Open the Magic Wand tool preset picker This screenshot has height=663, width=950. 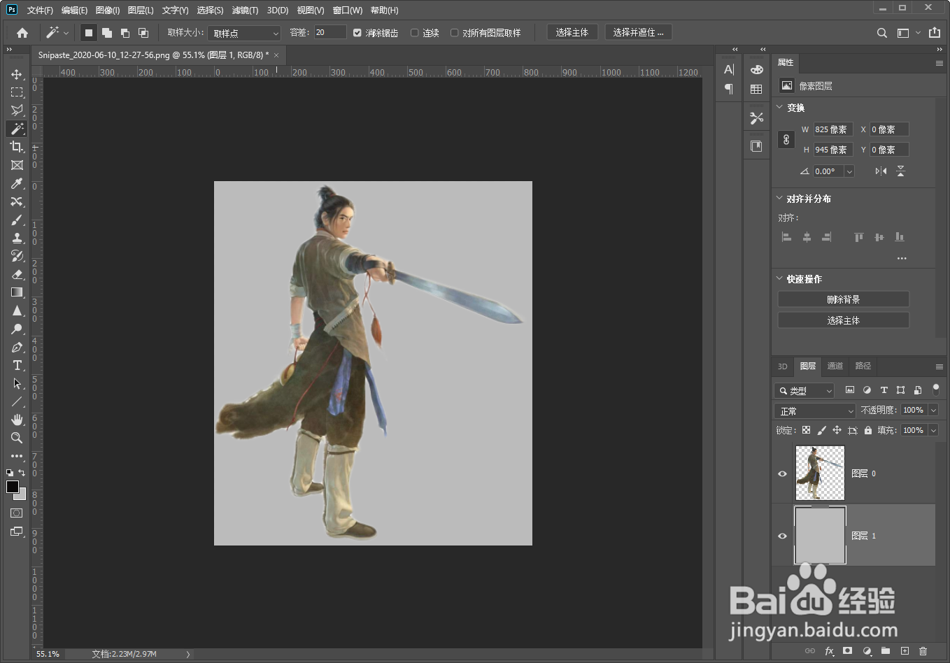[x=57, y=33]
